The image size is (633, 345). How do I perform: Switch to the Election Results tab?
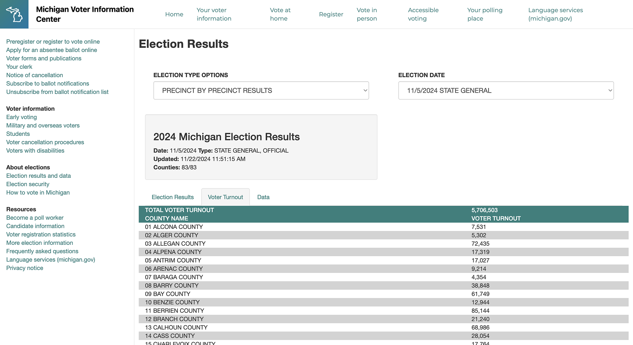(x=172, y=197)
